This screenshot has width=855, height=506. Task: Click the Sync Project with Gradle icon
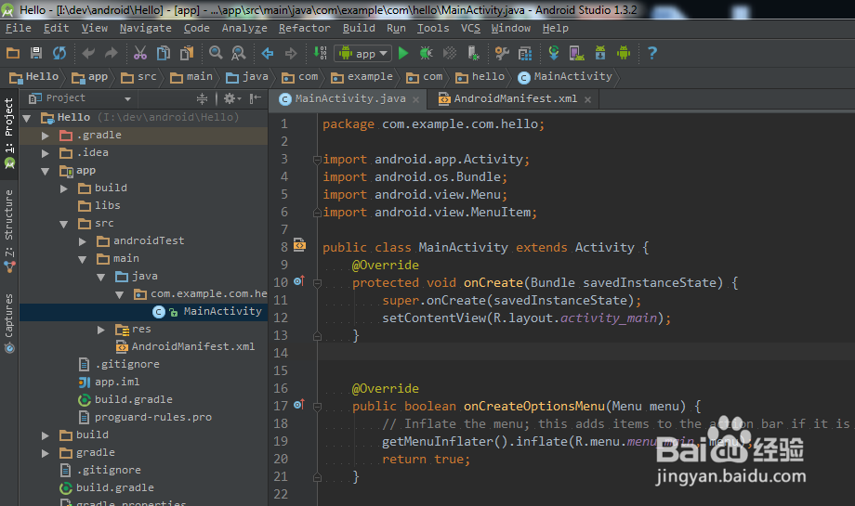click(554, 53)
